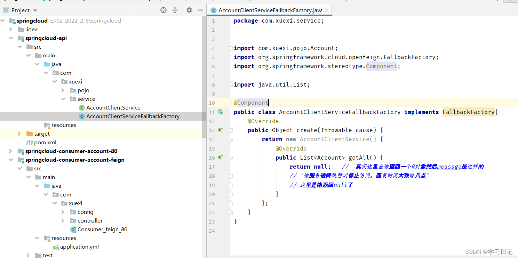The height and width of the screenshot is (258, 518).
Task: Collapse the springcloud-api module
Action: coord(11,38)
